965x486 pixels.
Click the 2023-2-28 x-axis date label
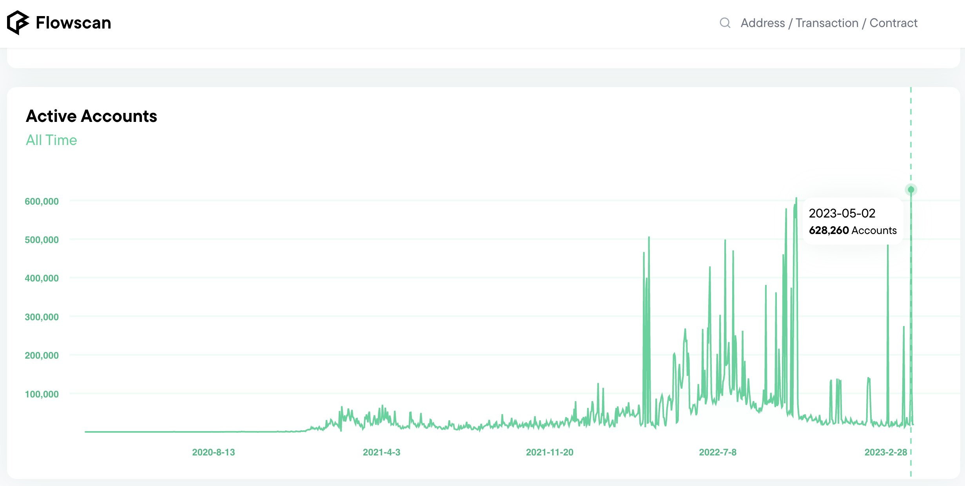885,452
